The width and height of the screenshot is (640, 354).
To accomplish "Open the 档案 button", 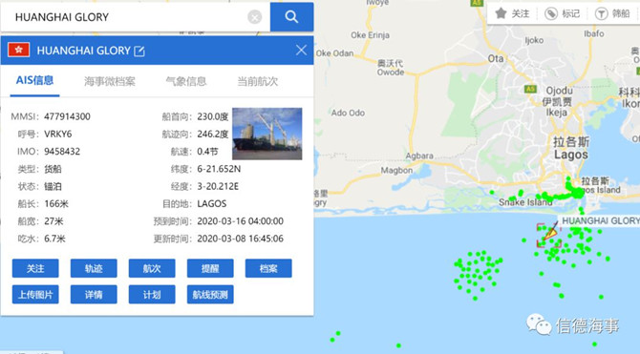I will pyautogui.click(x=268, y=268).
